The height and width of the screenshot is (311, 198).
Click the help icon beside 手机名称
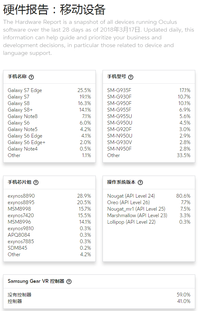point(31,77)
